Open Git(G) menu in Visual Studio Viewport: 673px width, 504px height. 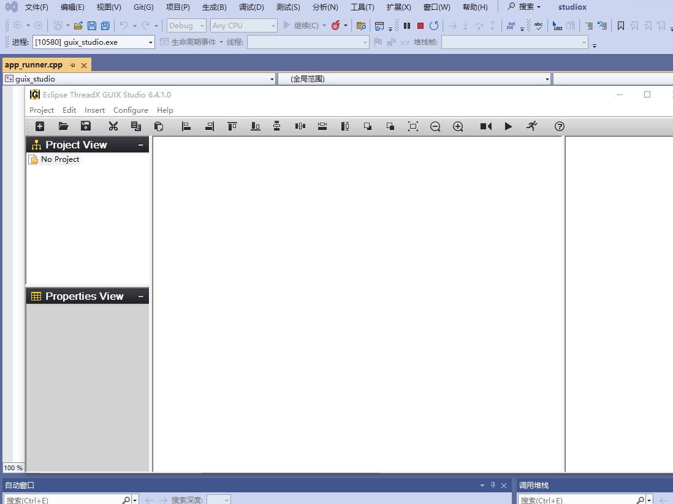tap(143, 7)
